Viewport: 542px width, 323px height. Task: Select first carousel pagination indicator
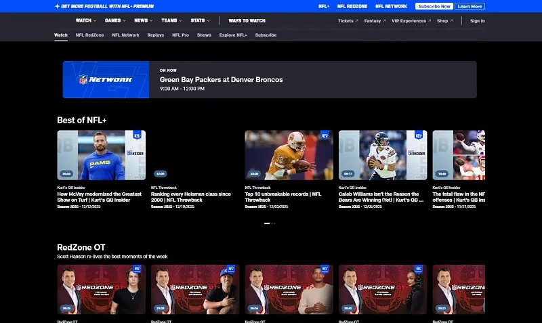267,223
